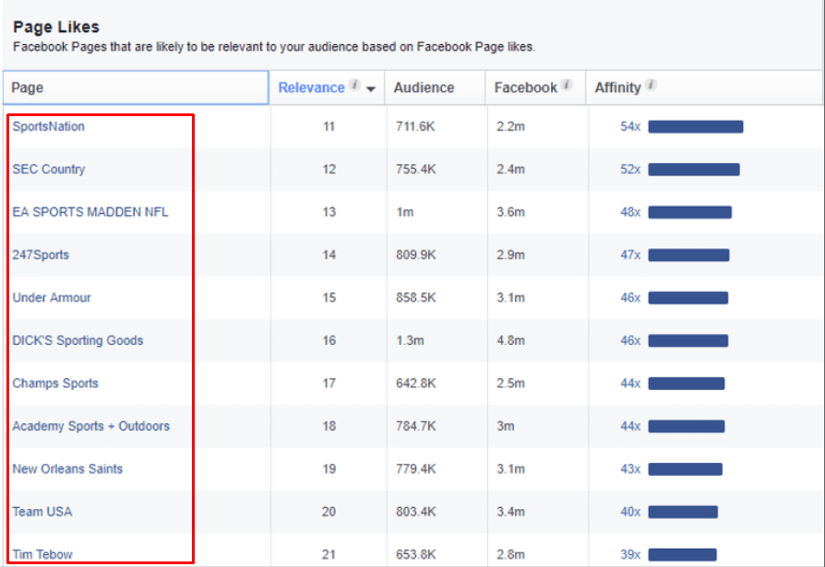Click 247Sports' 47x affinity bar

click(x=688, y=254)
